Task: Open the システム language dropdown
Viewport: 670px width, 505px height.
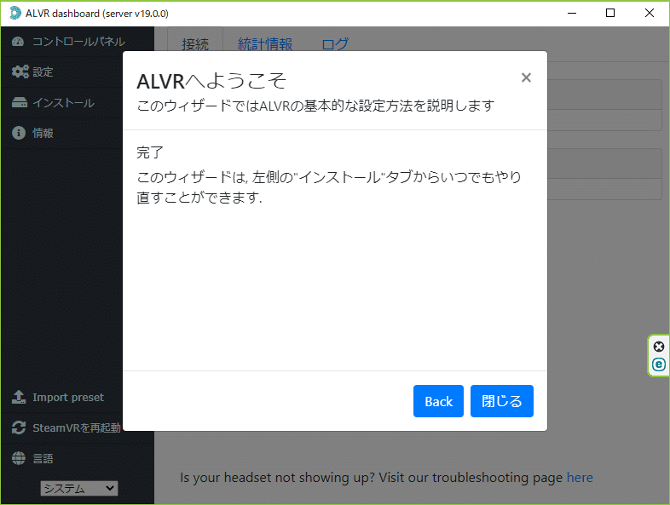Action: tap(79, 488)
